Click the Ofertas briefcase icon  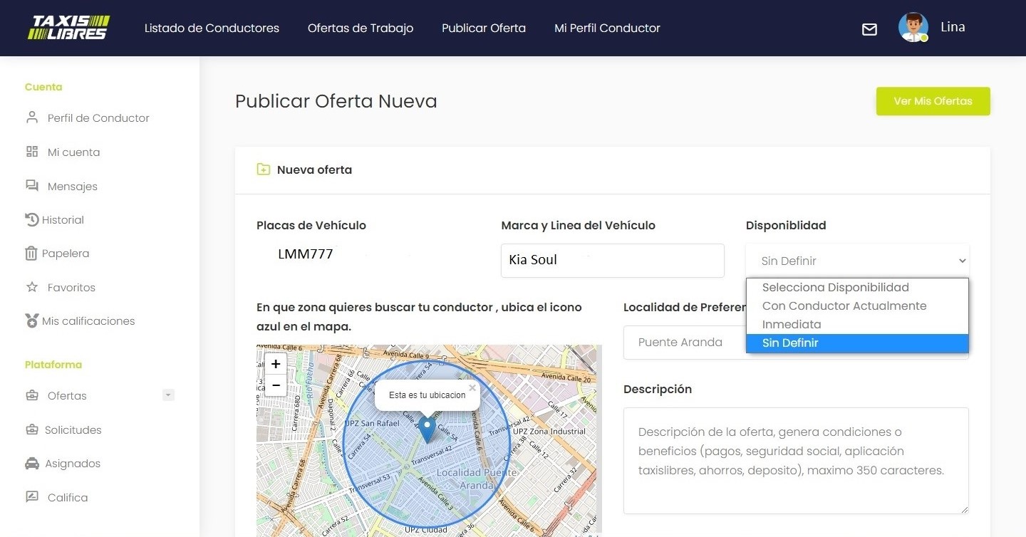(32, 395)
